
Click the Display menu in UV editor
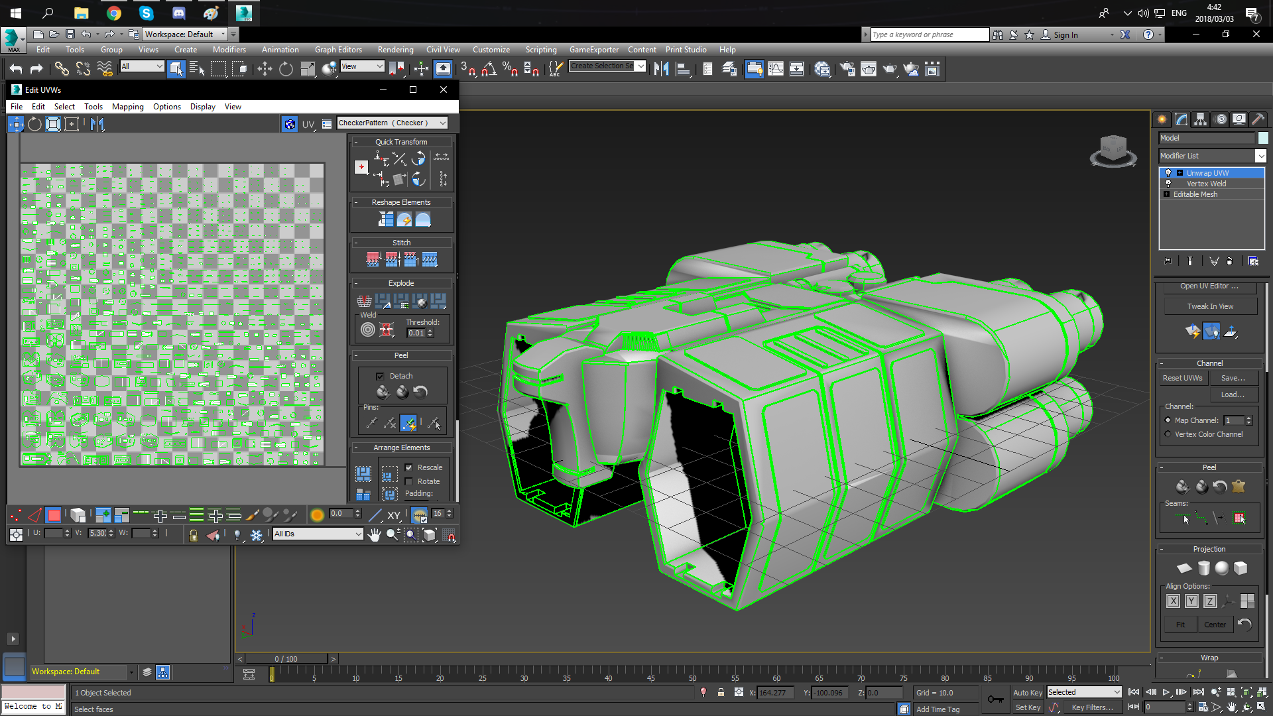(x=202, y=106)
